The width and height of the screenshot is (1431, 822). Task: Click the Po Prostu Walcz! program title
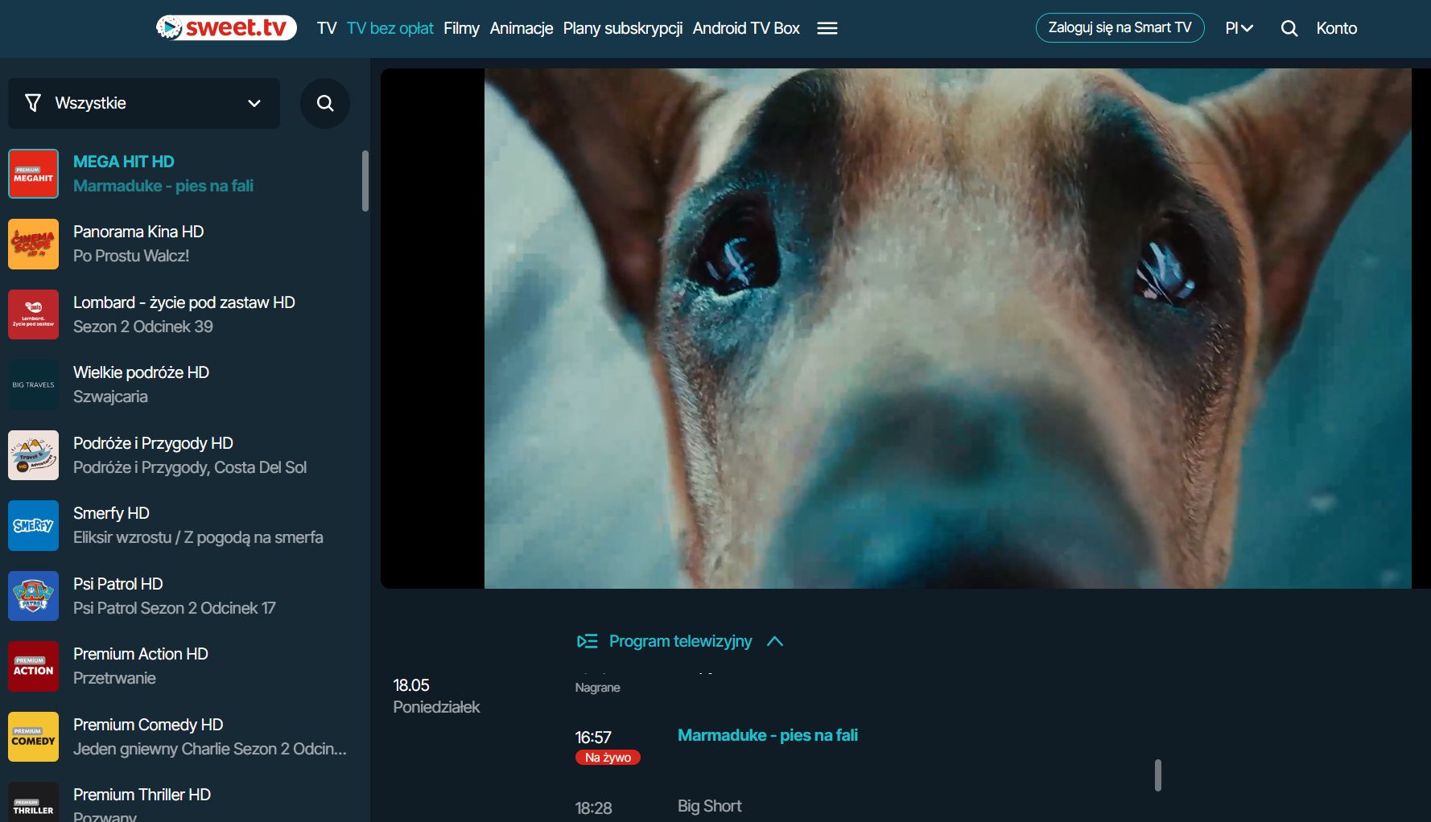point(131,256)
